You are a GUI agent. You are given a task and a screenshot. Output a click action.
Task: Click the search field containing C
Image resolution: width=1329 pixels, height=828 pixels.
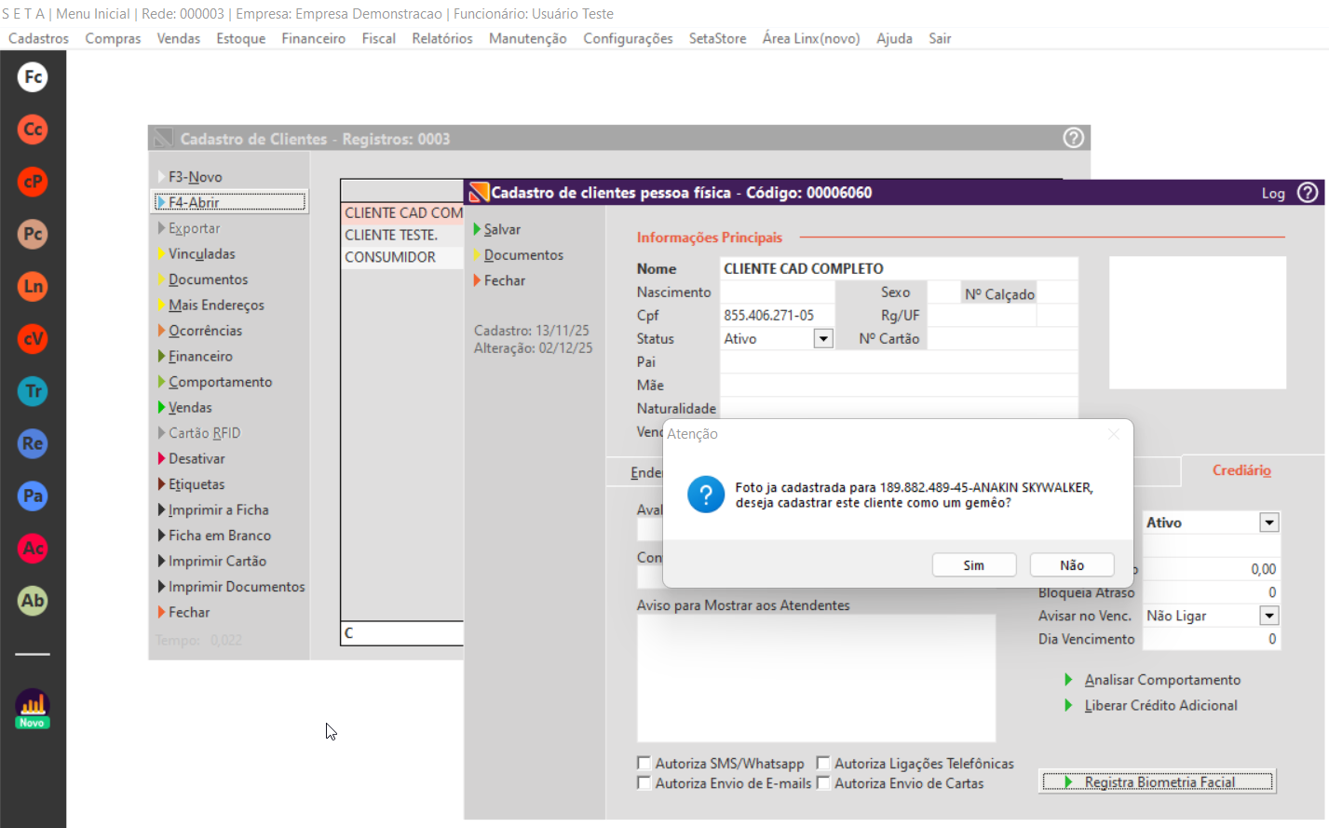point(402,633)
